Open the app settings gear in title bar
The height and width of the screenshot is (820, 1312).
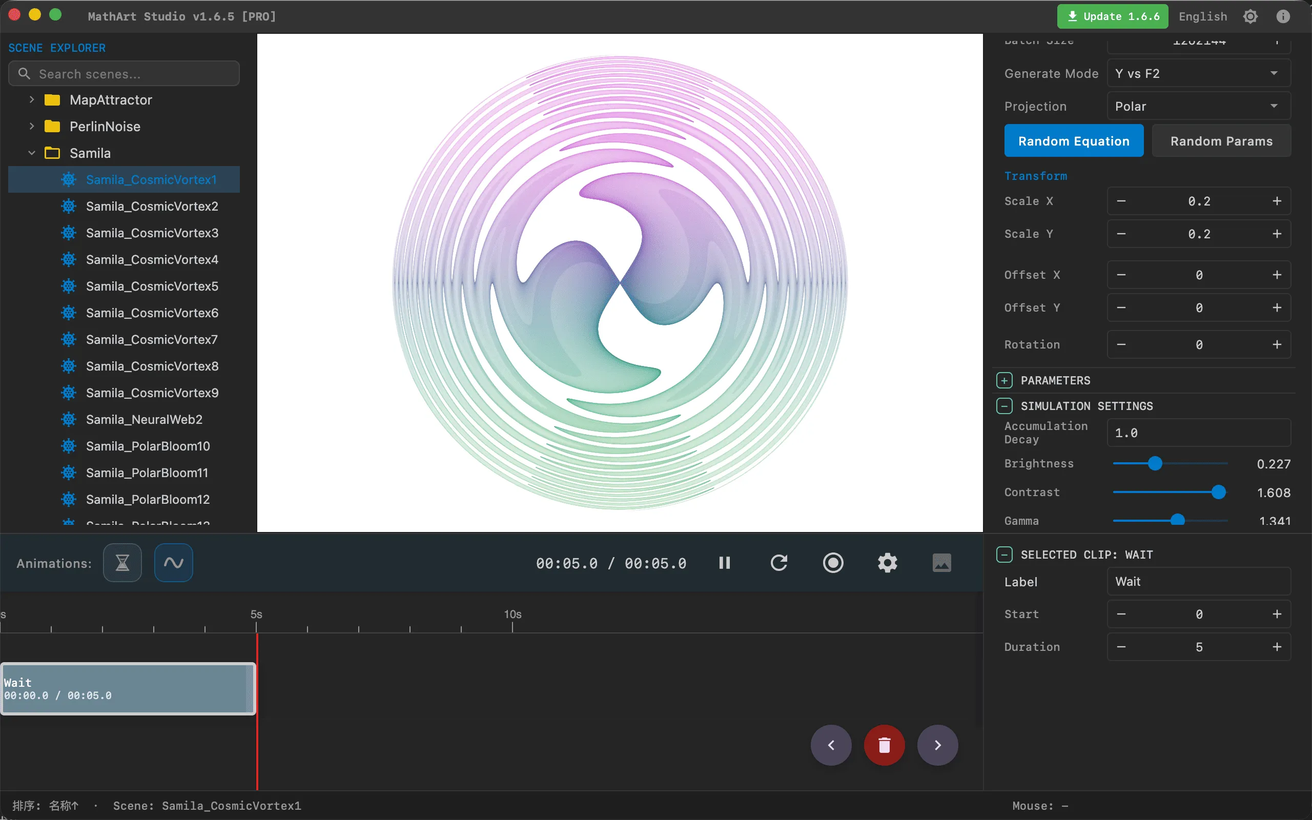click(x=1250, y=16)
